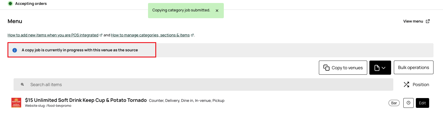This screenshot has height=113, width=443.
Task: Open Bulk operations
Action: (x=413, y=67)
